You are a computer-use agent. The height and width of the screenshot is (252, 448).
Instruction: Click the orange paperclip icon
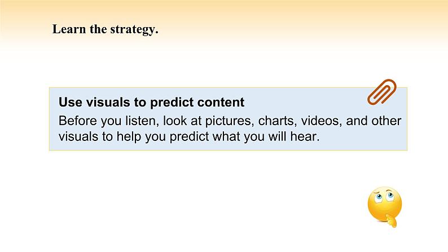pyautogui.click(x=382, y=92)
